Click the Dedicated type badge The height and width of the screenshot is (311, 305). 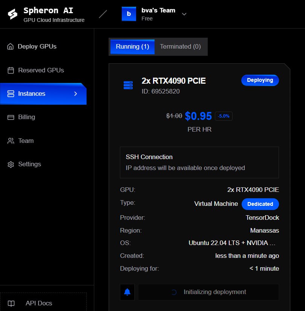click(x=260, y=204)
